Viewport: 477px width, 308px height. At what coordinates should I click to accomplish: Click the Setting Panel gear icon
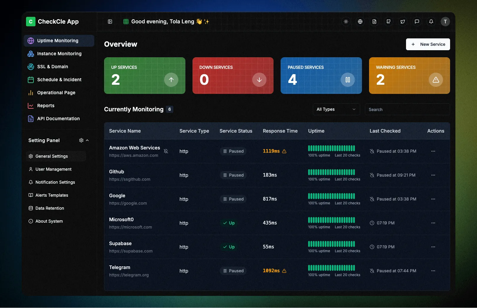pos(81,140)
